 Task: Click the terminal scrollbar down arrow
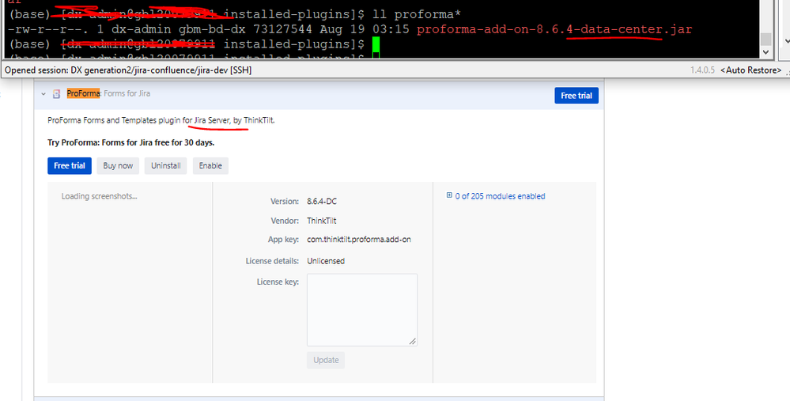(x=765, y=52)
